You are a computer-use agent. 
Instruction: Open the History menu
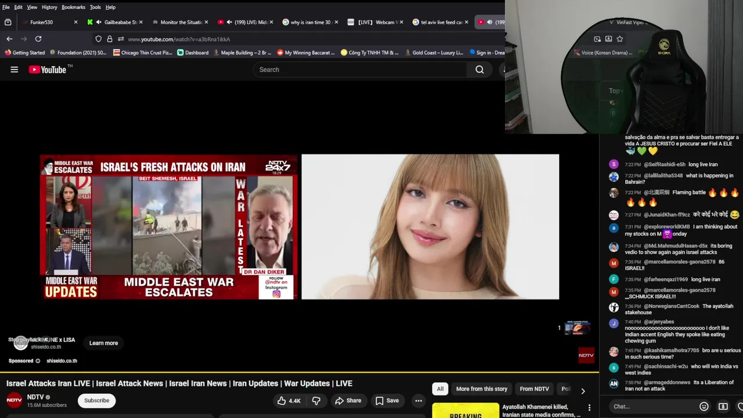(x=49, y=7)
